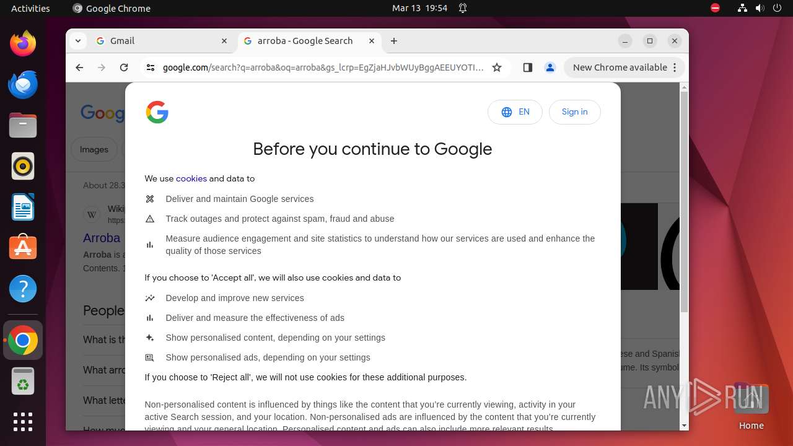The image size is (793, 446).
Task: Select the arroba - Google Search tab
Action: [310, 41]
